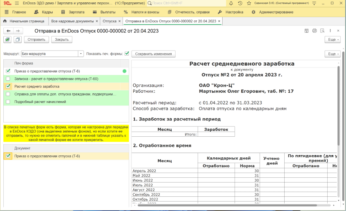Click the 1C logo icon
This screenshot has width=346, height=211.
(x=7, y=3)
